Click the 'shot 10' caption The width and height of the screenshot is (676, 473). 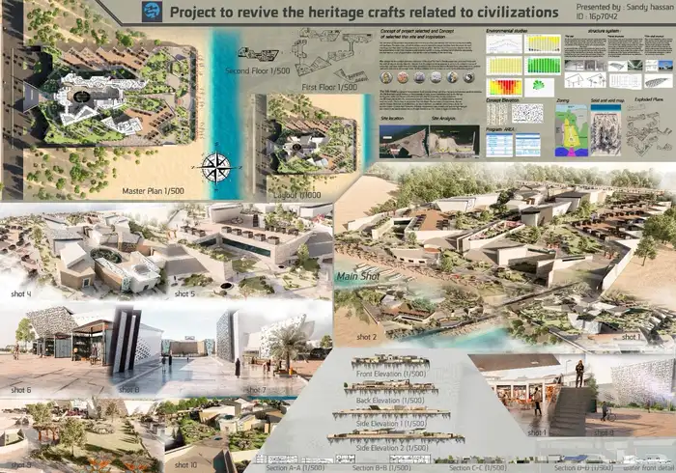click(185, 465)
